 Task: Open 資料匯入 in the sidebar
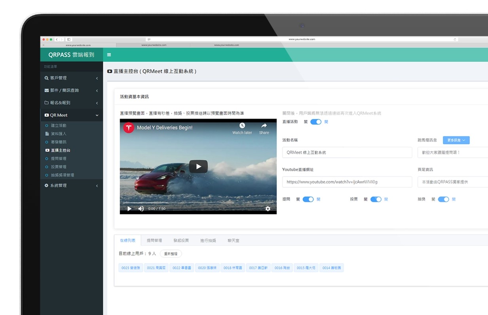[x=59, y=134]
